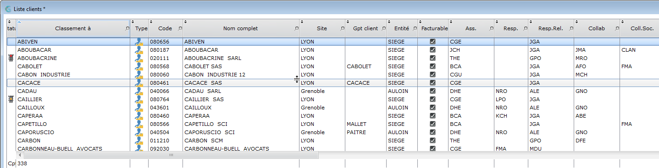Screen dimensions: 659x168
Task: Click the search magnifier in Classement à header
Action: [x=127, y=29]
